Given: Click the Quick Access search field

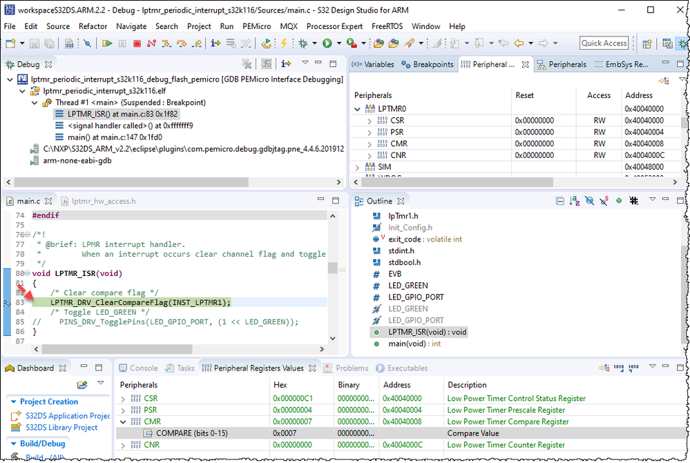Looking at the screenshot, I should click(604, 43).
